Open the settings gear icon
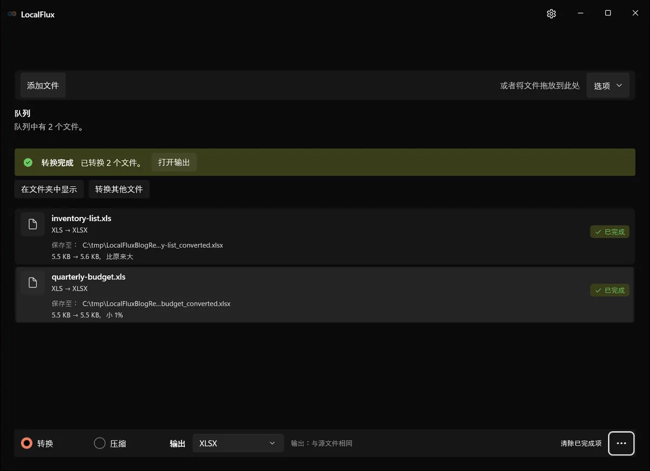The width and height of the screenshot is (650, 471). (551, 14)
